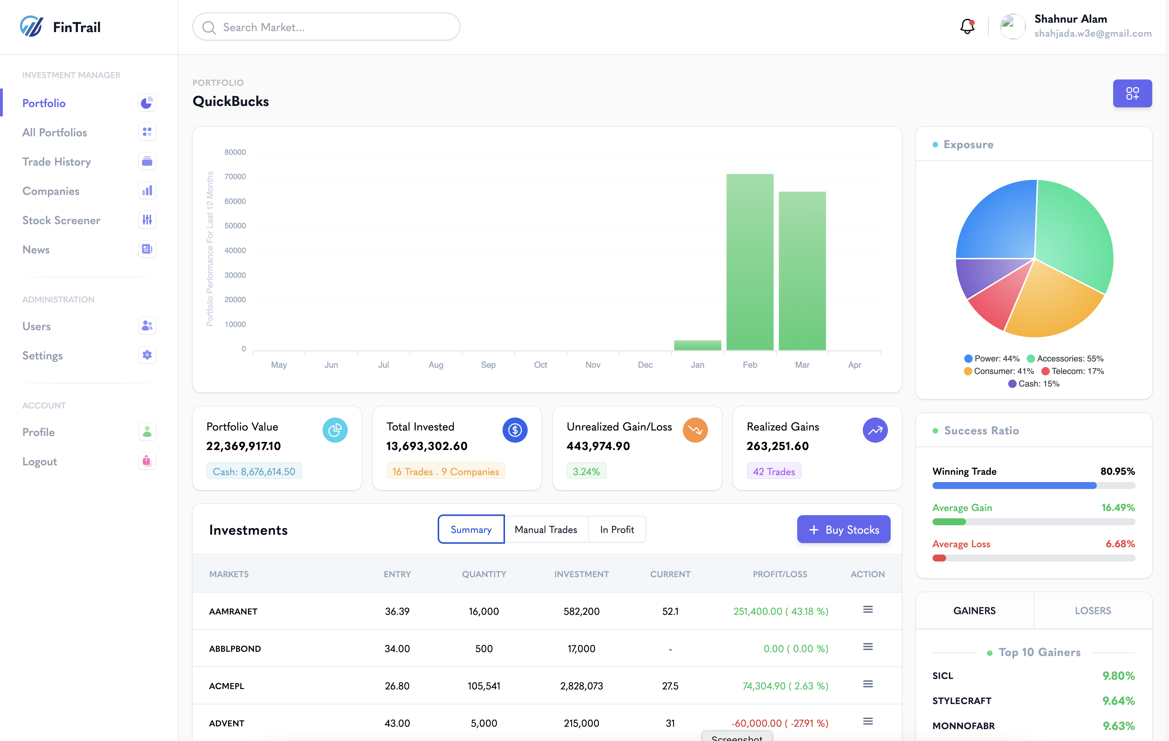Image resolution: width=1169 pixels, height=741 pixels.
Task: Click the Profile person icon
Action: (146, 431)
